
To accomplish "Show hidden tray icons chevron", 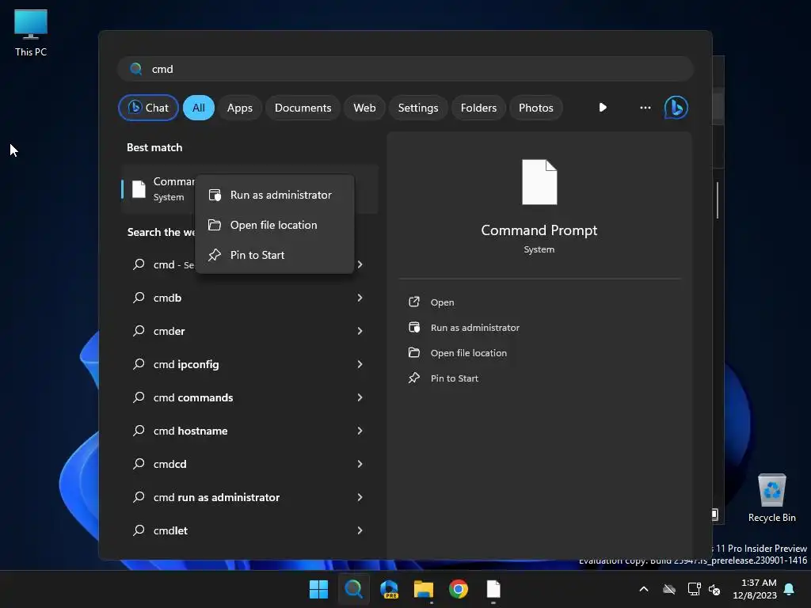I will pyautogui.click(x=644, y=589).
